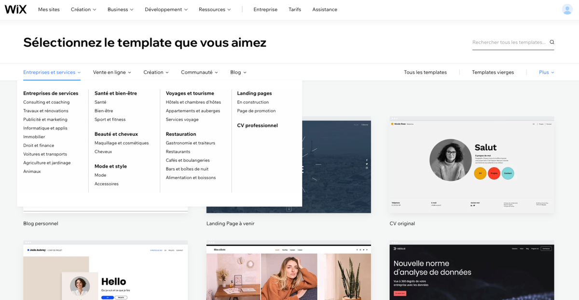Expand the Création top menu
Screen dimensions: 579x300
83,10
